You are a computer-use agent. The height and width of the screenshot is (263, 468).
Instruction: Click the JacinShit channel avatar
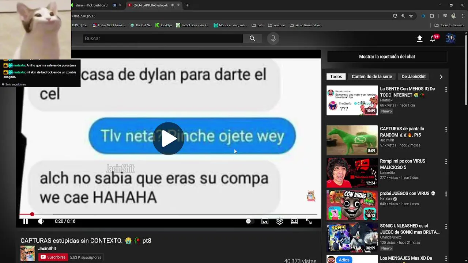coord(27,253)
